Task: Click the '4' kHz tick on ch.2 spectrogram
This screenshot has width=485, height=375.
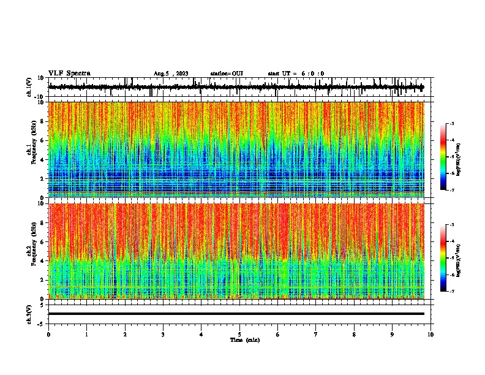Action: [x=43, y=261]
